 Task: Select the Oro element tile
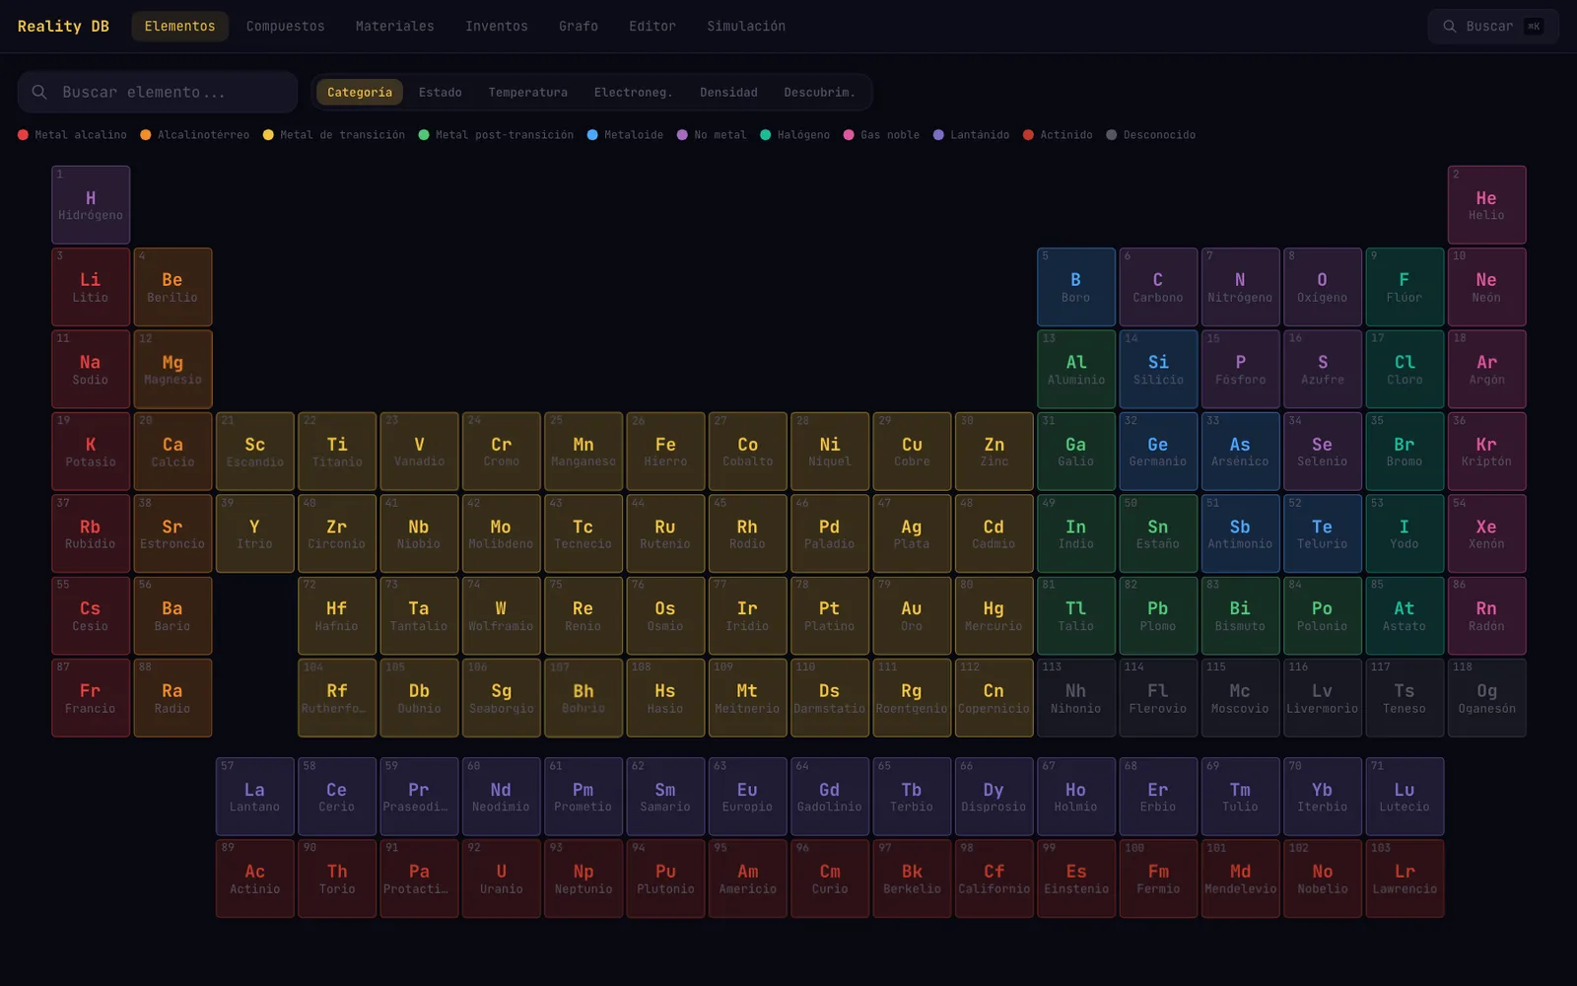pyautogui.click(x=912, y=615)
